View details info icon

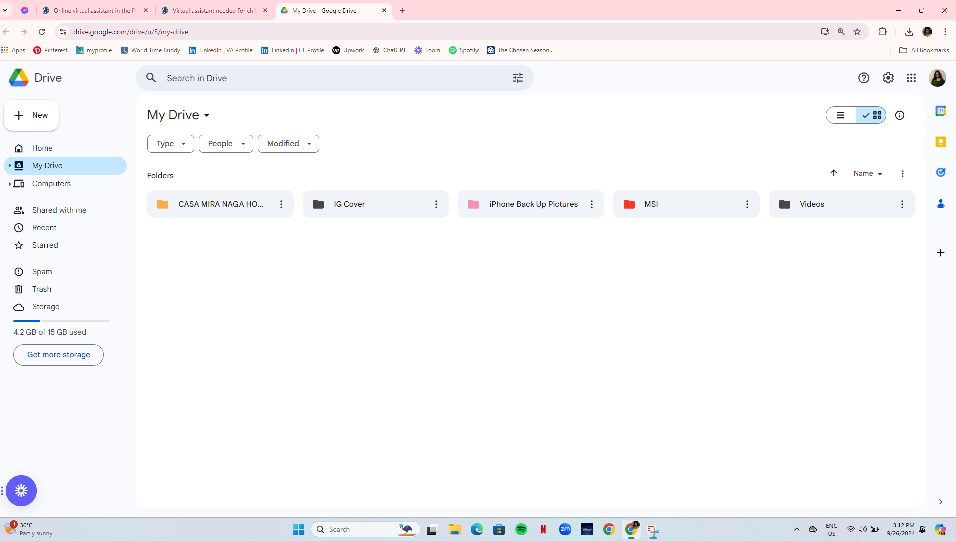[x=900, y=115]
